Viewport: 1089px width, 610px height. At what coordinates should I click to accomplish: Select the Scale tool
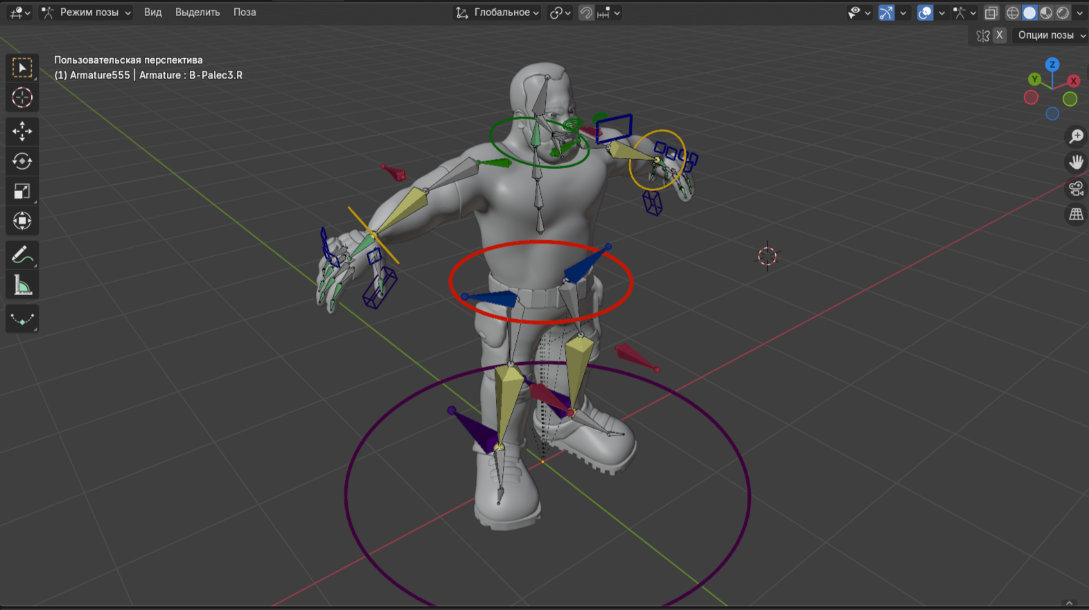click(x=22, y=191)
